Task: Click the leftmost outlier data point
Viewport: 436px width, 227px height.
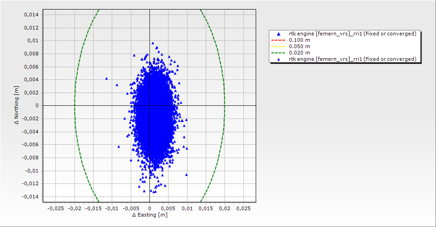Action: point(107,79)
